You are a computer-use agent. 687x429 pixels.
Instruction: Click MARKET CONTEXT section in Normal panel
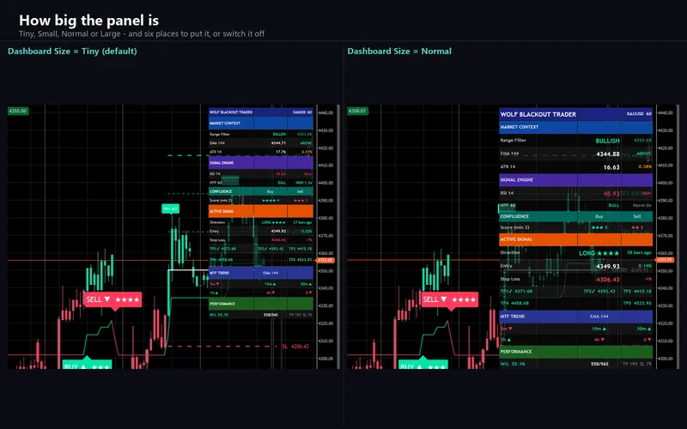point(575,127)
